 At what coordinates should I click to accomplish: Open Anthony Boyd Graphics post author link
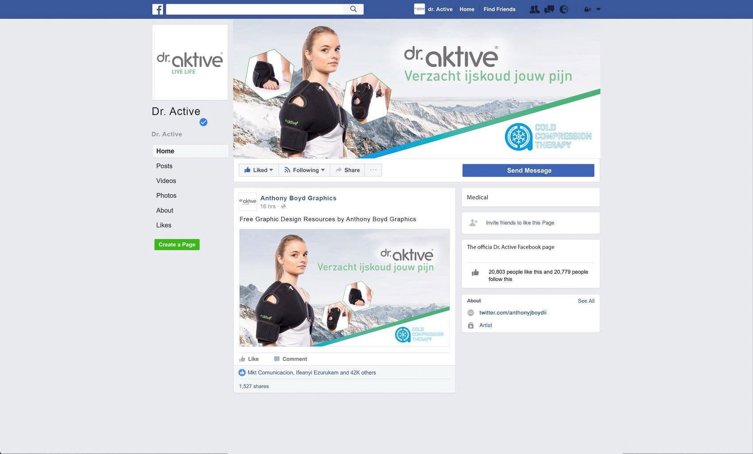pyautogui.click(x=298, y=198)
